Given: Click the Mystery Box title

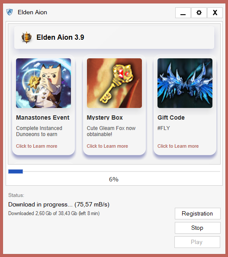Looking at the screenshot, I should pyautogui.click(x=105, y=117).
